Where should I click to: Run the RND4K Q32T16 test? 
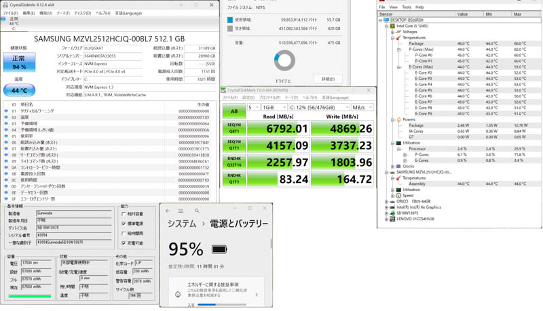tap(234, 162)
